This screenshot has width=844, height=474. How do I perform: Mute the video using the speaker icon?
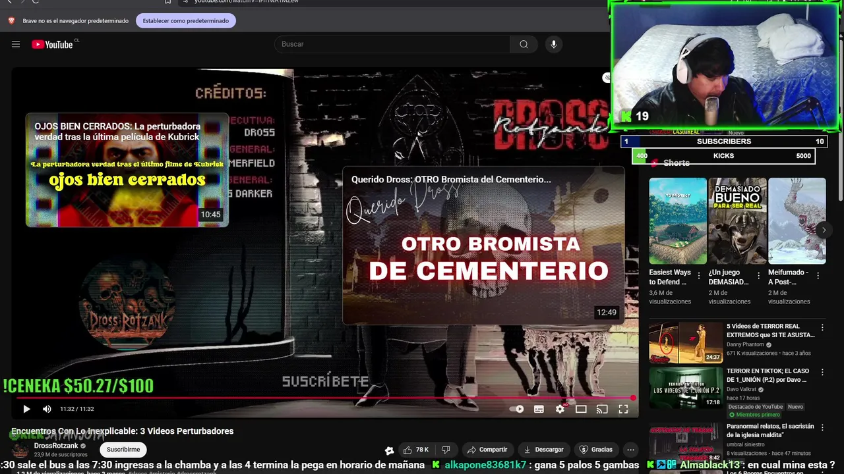(47, 409)
